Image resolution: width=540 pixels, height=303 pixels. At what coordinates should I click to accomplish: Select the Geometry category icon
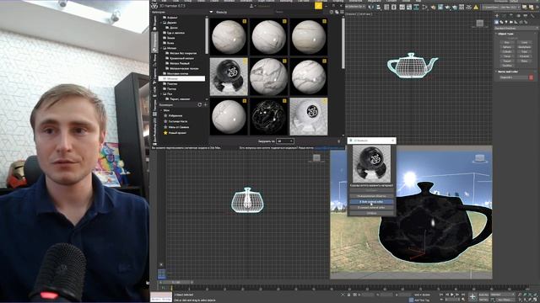click(x=497, y=23)
